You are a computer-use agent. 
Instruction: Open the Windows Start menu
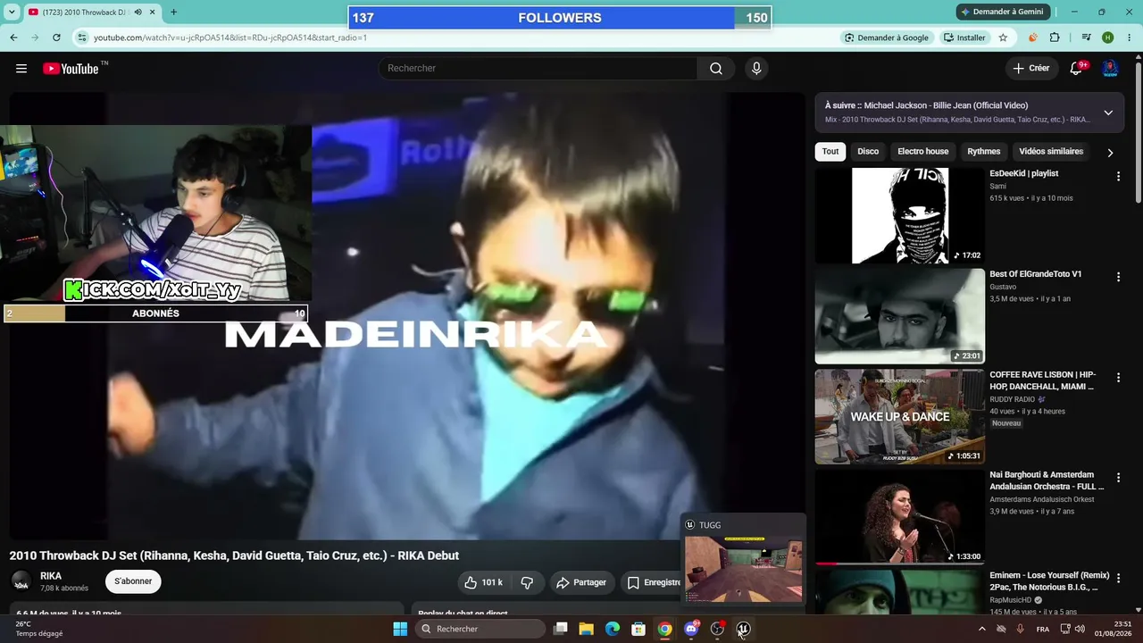(x=400, y=629)
